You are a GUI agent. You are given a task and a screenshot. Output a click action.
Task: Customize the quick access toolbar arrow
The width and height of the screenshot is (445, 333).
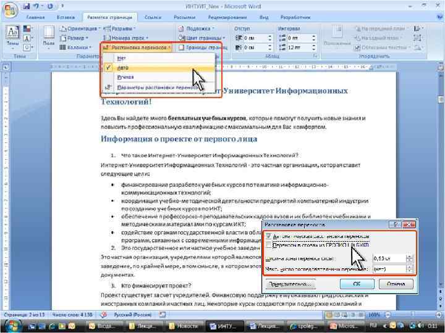pyautogui.click(x=62, y=6)
